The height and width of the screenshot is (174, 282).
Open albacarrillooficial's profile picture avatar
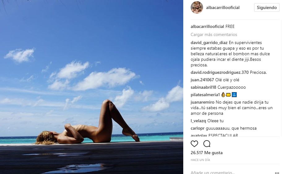197,7
